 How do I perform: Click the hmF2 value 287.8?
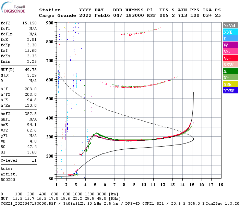31,114
